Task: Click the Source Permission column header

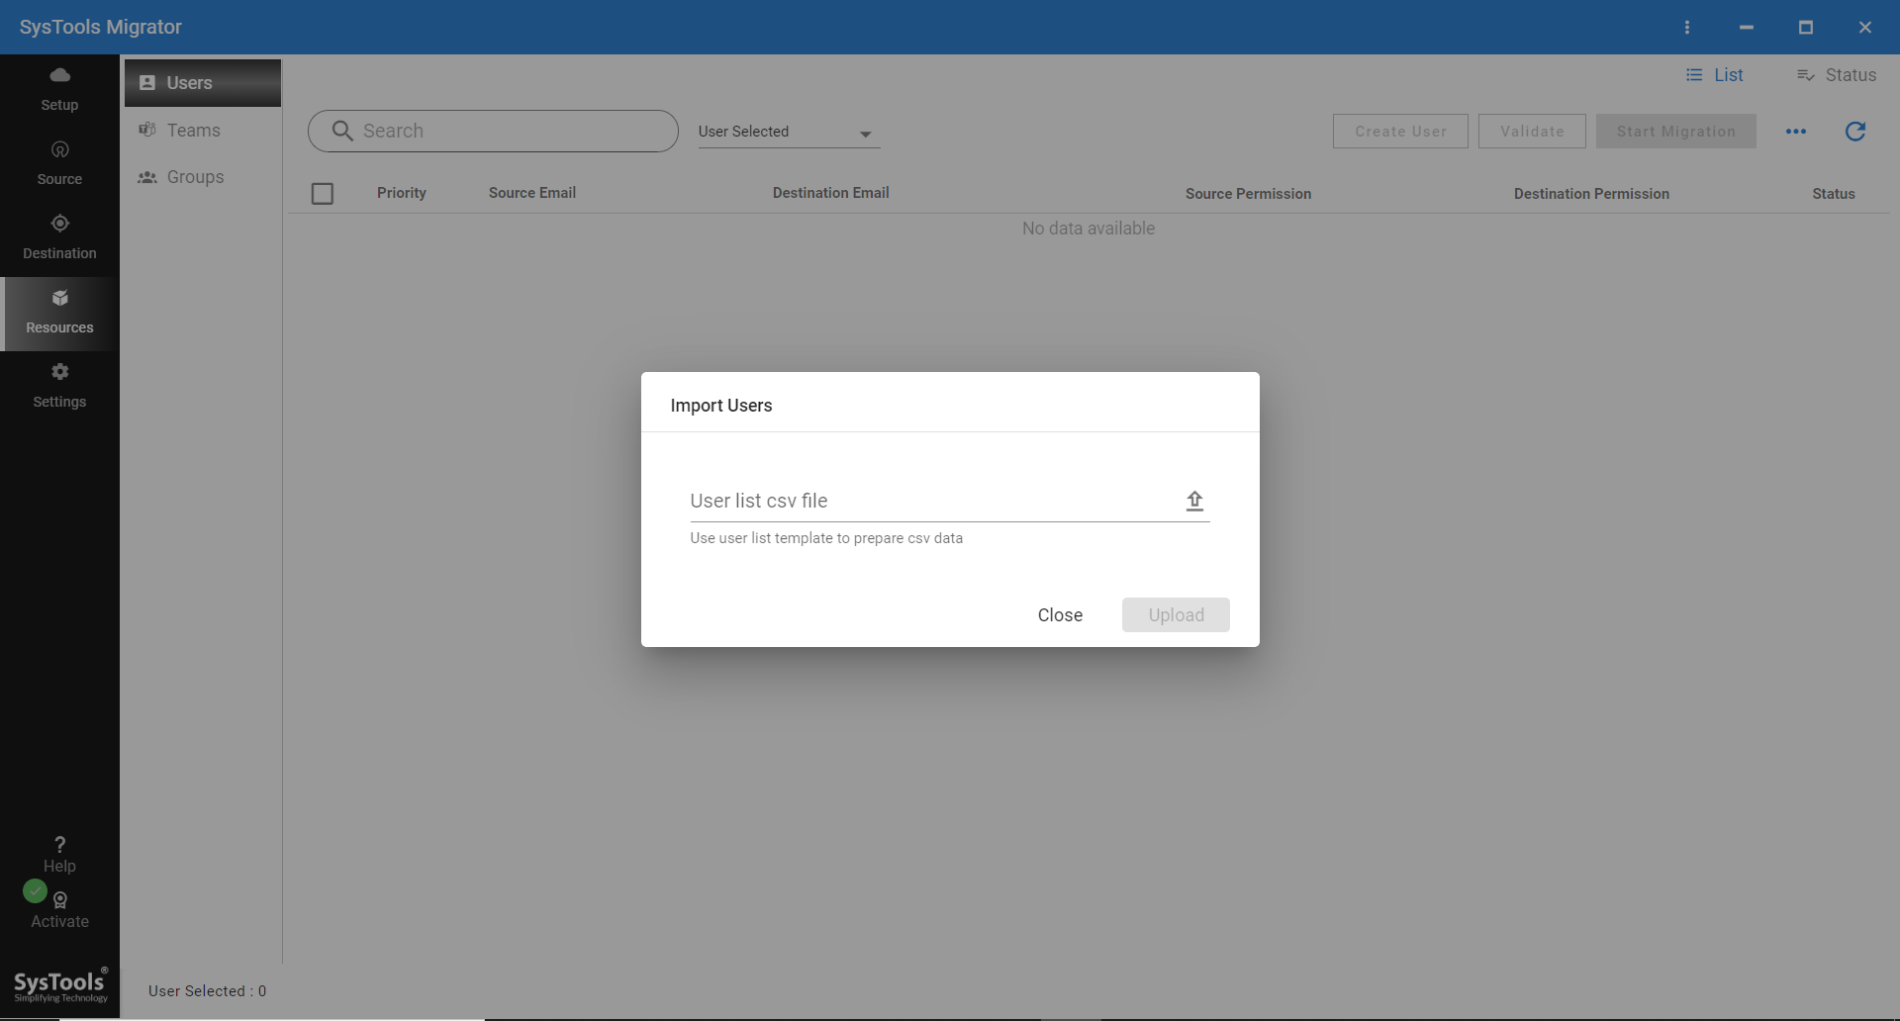Action: coord(1248,194)
